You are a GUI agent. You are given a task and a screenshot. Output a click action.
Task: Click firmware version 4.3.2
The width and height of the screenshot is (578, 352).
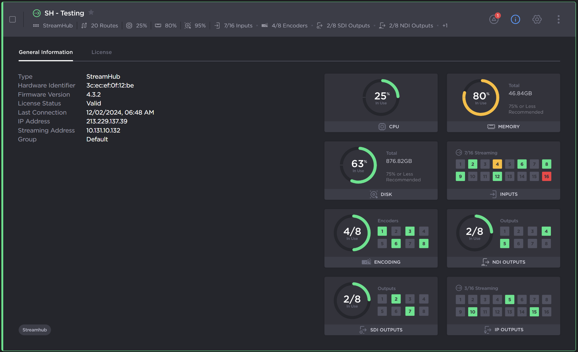point(94,95)
